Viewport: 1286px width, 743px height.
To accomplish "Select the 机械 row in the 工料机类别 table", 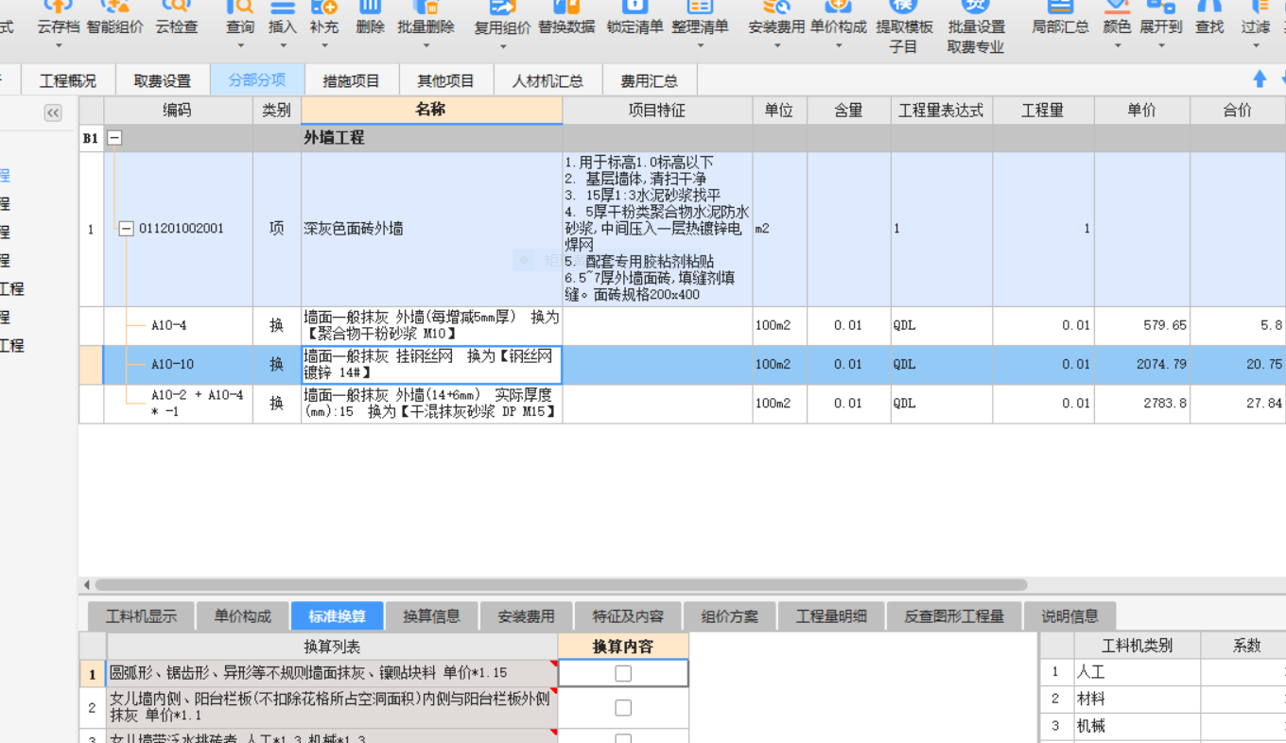I will pyautogui.click(x=1162, y=726).
